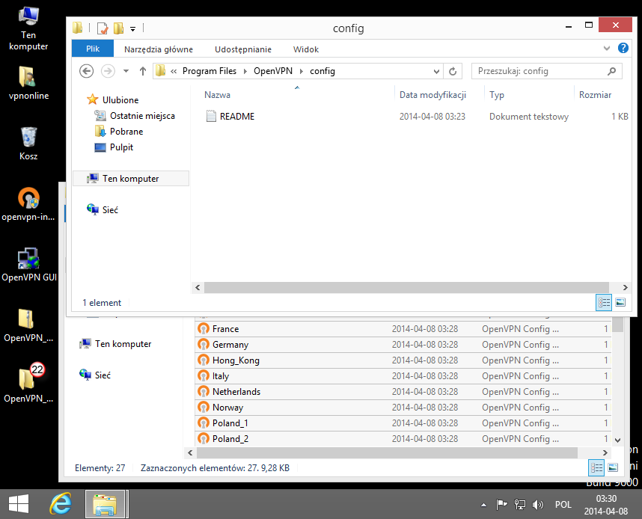Click config horizontal scrollbar left arrow

pos(198,288)
